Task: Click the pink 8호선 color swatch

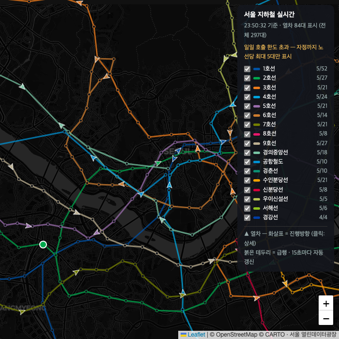Action: tap(257, 134)
